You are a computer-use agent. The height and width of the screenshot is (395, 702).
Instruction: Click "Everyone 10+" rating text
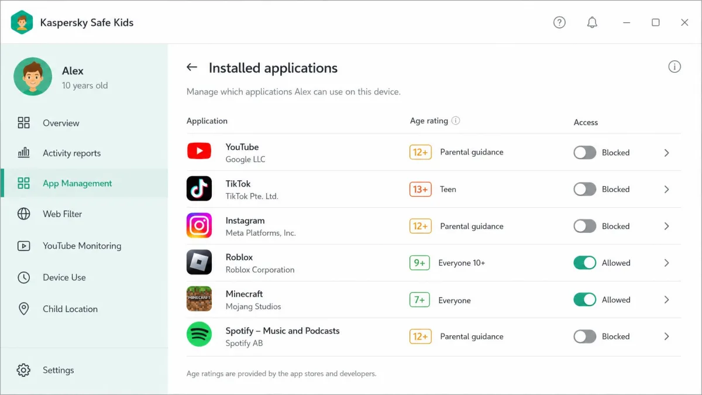(462, 263)
